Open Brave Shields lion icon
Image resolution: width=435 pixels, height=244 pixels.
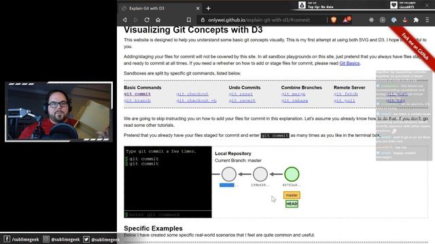tap(334, 20)
